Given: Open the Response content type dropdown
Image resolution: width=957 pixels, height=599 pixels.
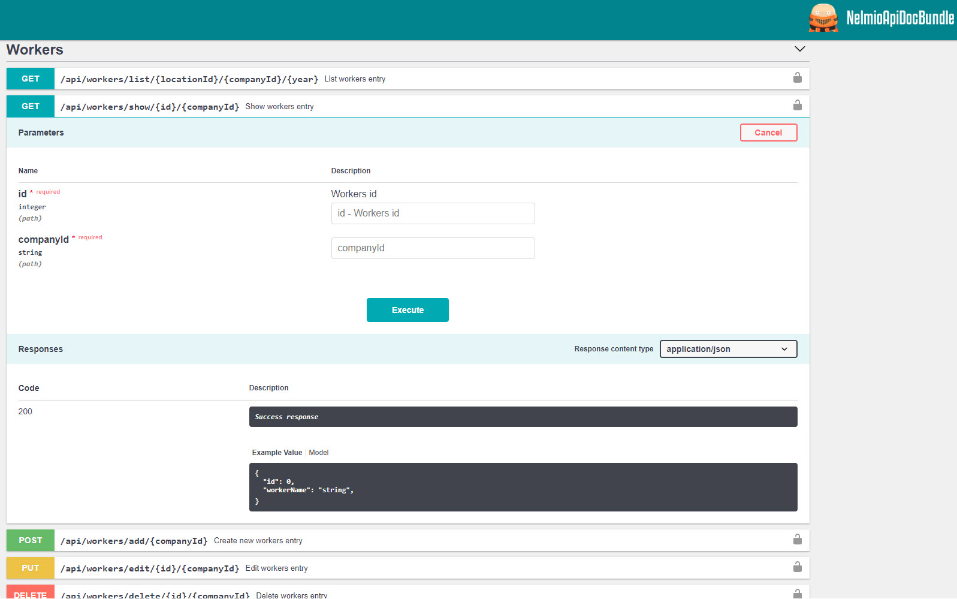Looking at the screenshot, I should click(727, 349).
